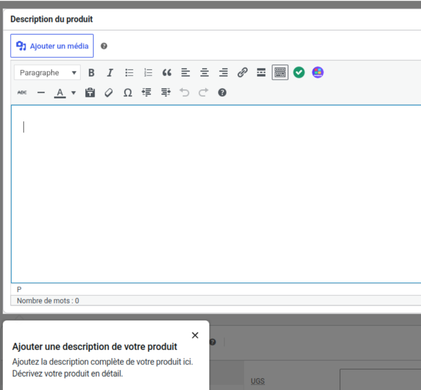421x390 pixels.
Task: Open the Paragraphe format dropdown
Action: [47, 73]
